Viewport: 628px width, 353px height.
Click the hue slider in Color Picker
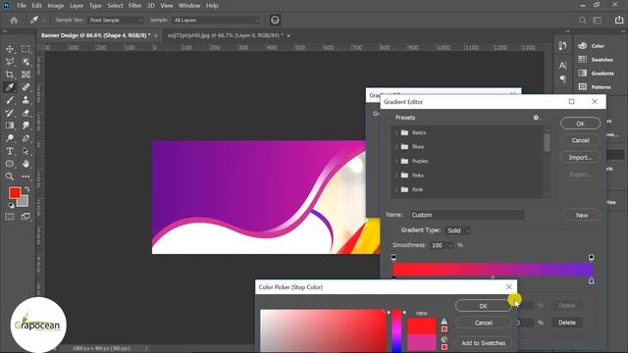click(x=396, y=330)
